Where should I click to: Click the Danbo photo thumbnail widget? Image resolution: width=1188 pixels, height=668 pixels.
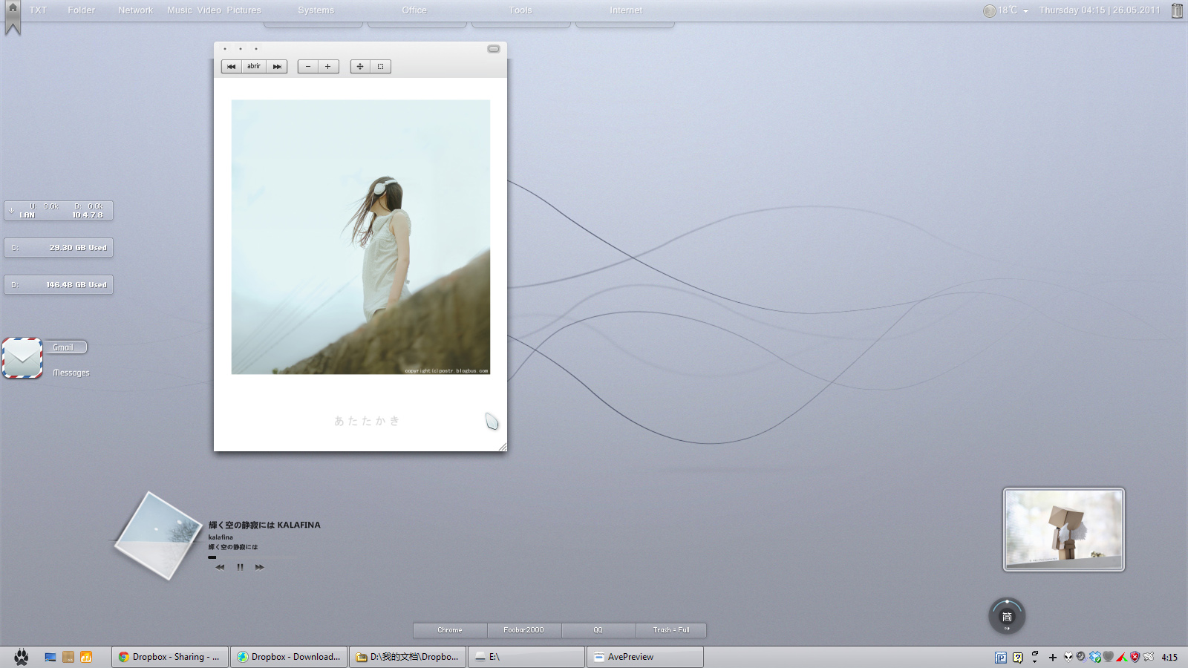(1064, 529)
